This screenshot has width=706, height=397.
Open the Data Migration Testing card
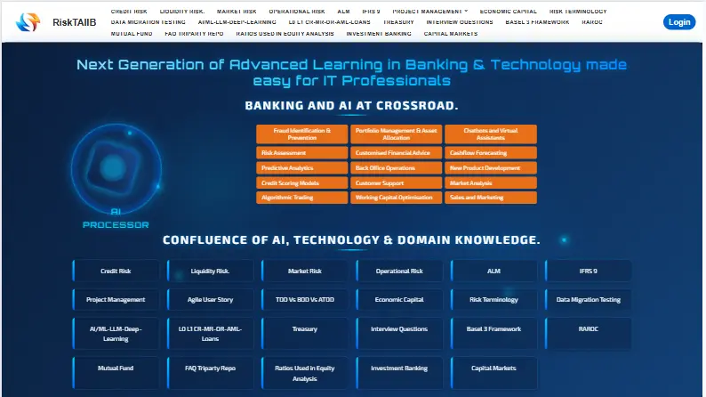coord(588,300)
